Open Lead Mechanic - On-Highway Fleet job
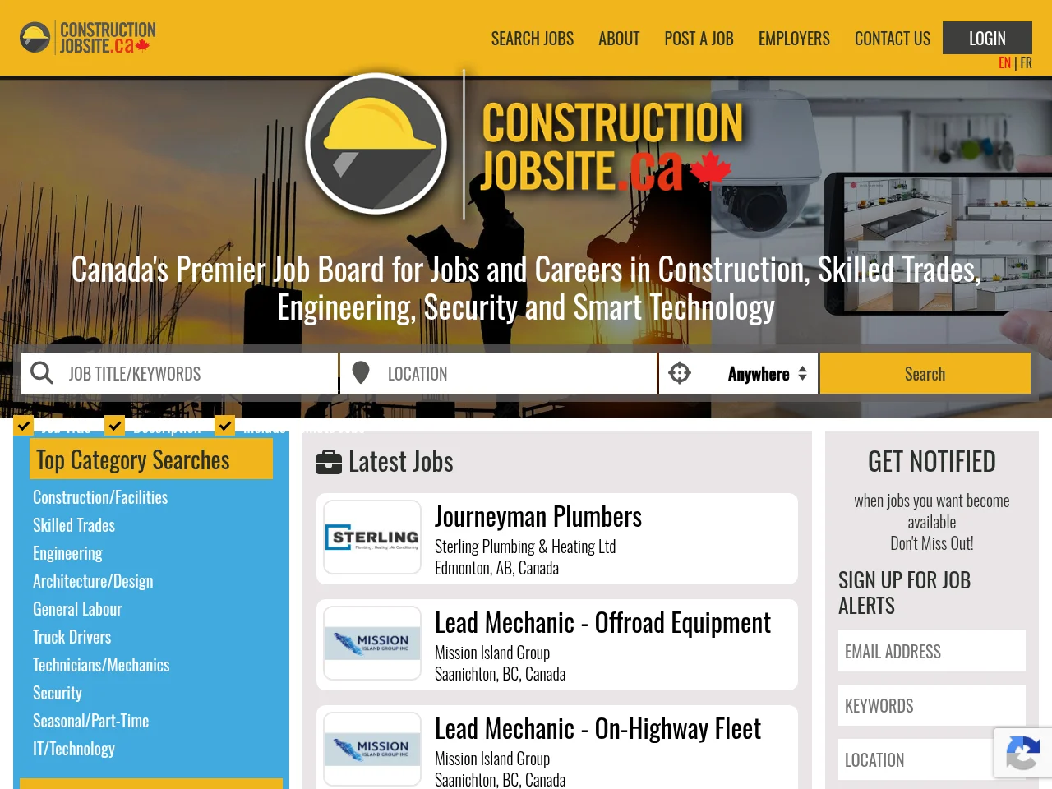 pos(598,729)
